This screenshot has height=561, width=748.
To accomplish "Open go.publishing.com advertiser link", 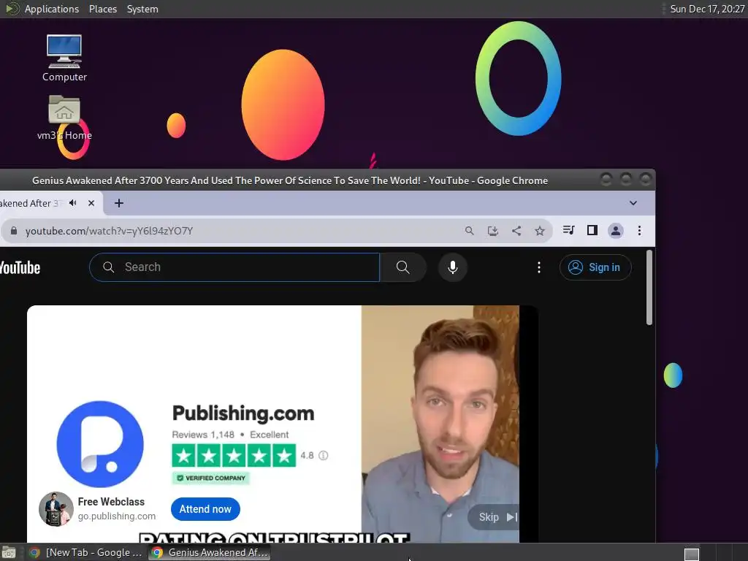I will pyautogui.click(x=116, y=516).
